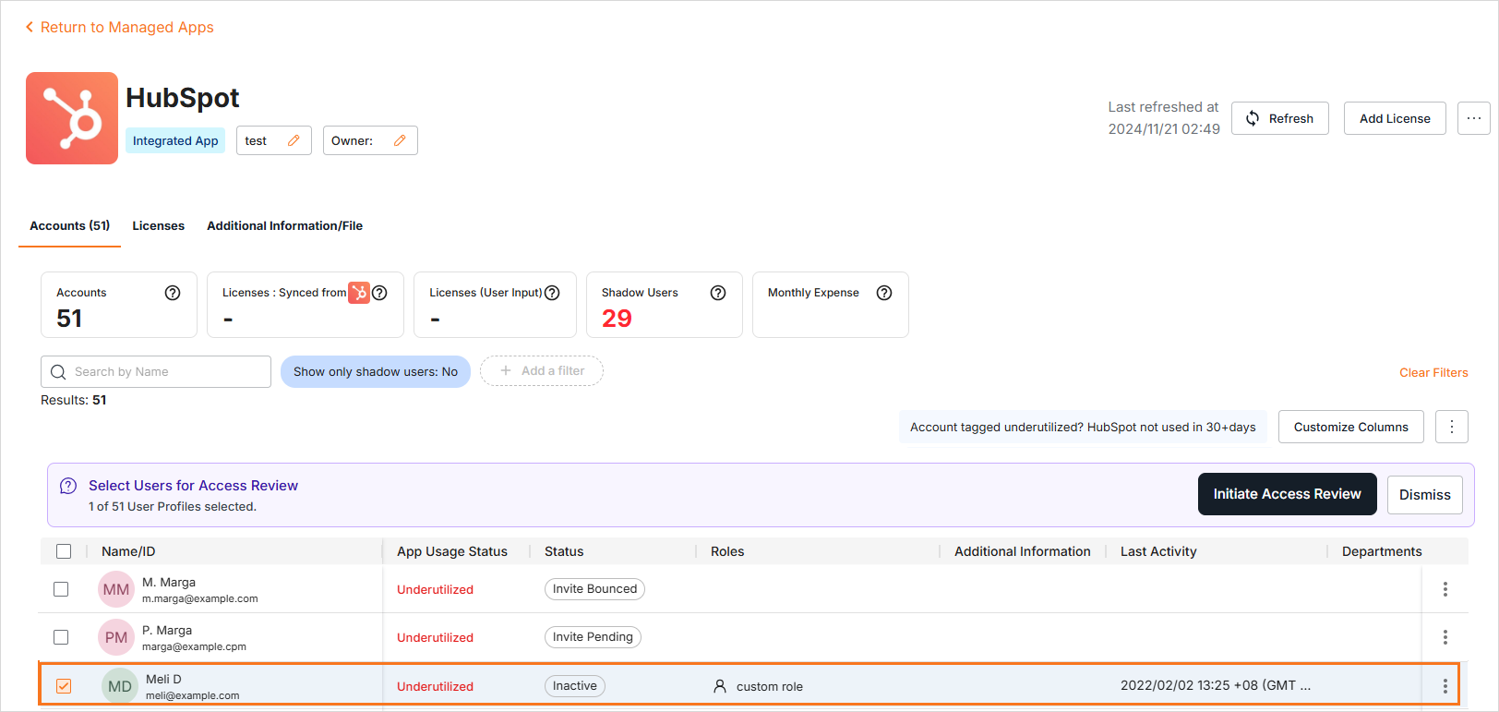Open help icon on the Accounts card
The width and height of the screenshot is (1499, 712).
pyautogui.click(x=173, y=293)
